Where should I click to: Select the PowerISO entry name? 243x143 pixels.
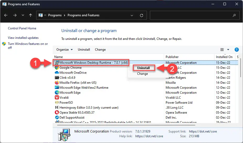click(66, 102)
